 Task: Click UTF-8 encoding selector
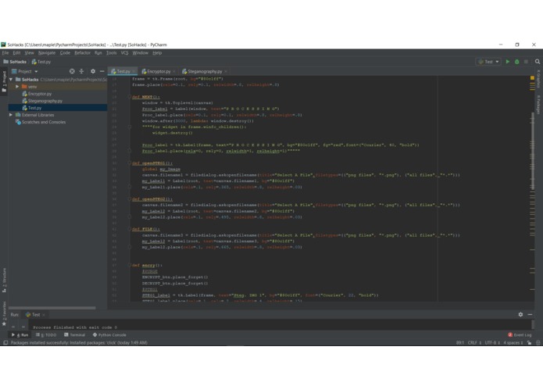[x=492, y=343]
